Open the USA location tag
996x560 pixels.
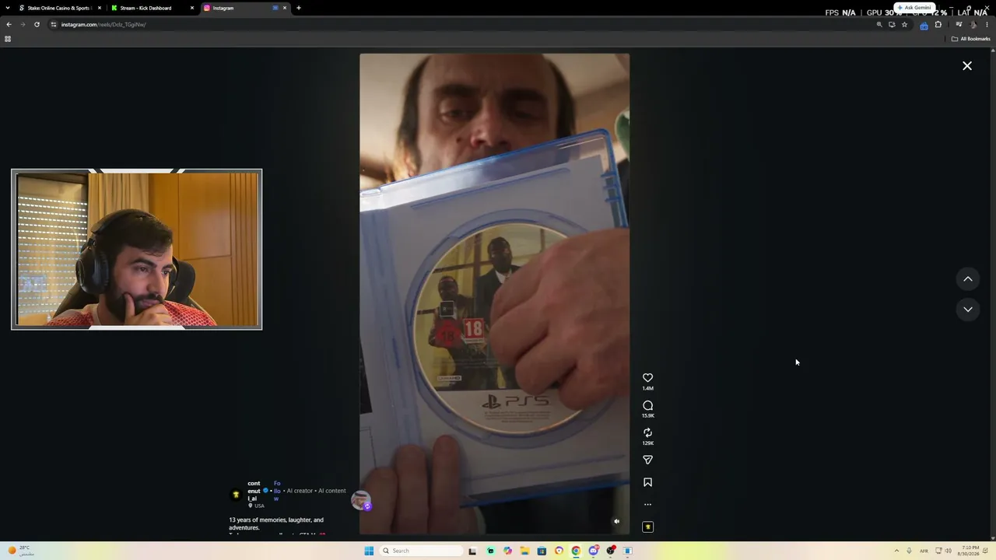click(256, 506)
